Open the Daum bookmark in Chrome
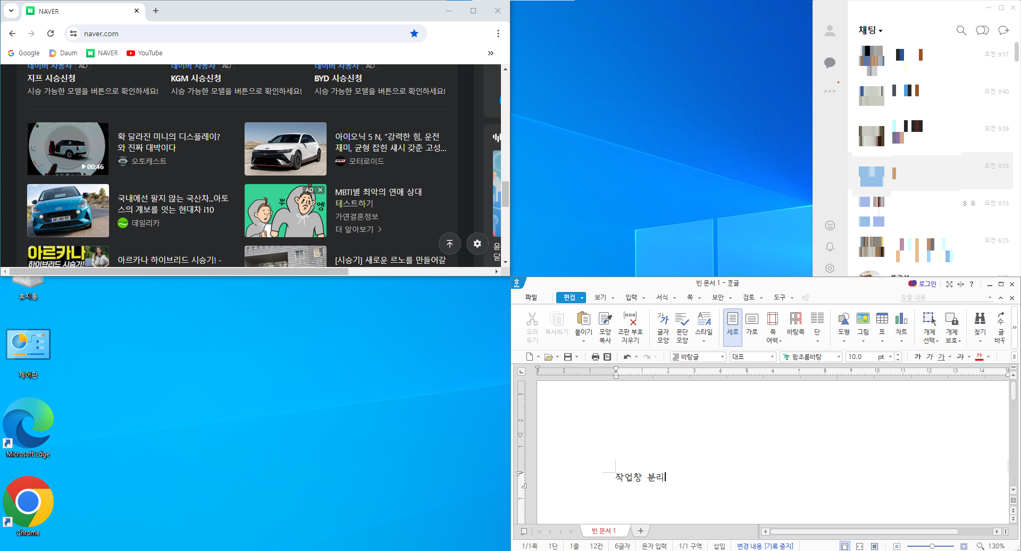This screenshot has height=551, width=1021. (x=63, y=53)
